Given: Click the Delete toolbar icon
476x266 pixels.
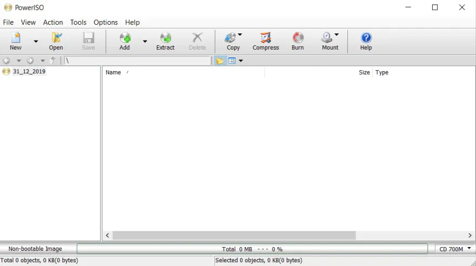Looking at the screenshot, I should click(x=197, y=38).
